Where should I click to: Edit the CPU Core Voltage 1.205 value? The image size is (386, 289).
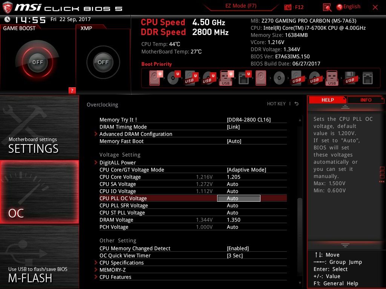[233, 177]
